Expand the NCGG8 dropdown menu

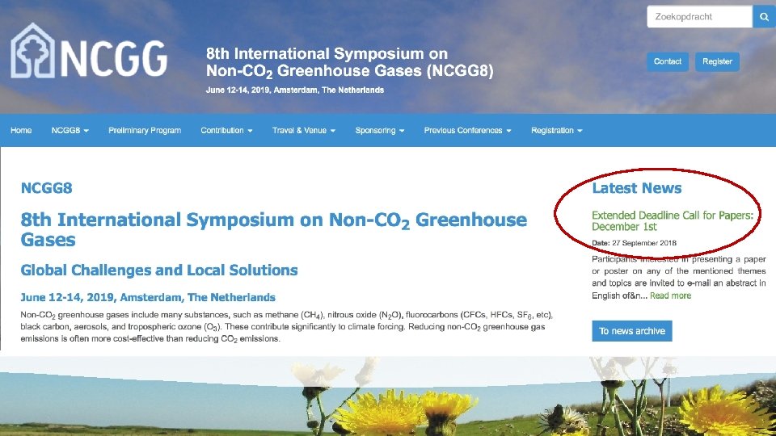[70, 131]
